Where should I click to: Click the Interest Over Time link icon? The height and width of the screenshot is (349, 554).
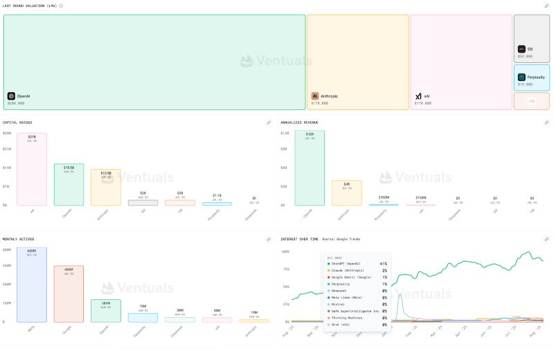(x=546, y=239)
